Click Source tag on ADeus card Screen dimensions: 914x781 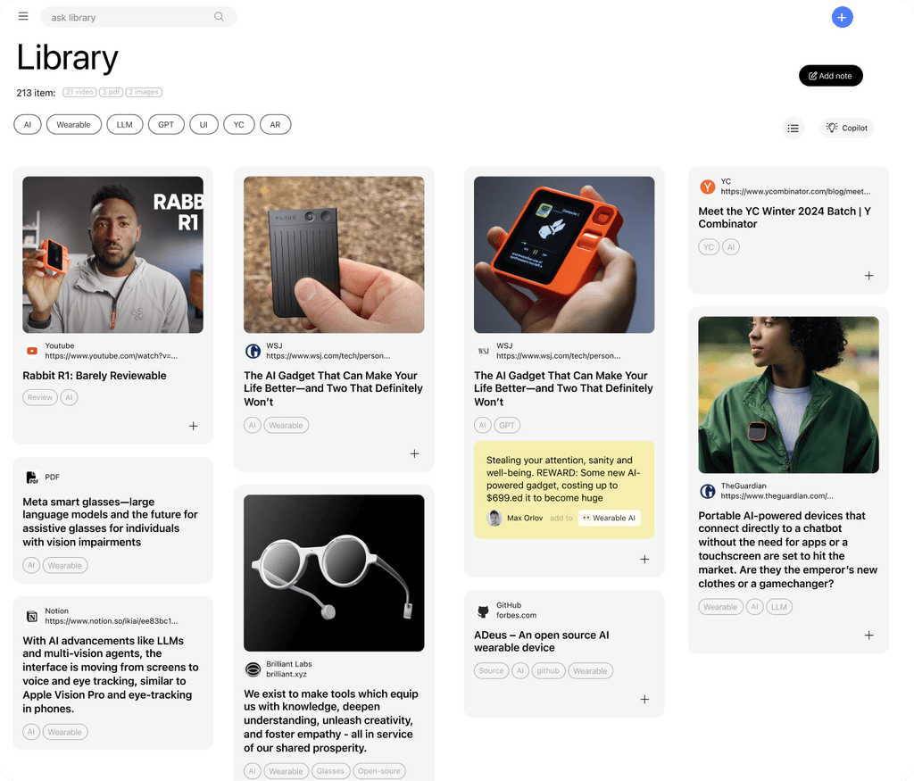(x=492, y=671)
